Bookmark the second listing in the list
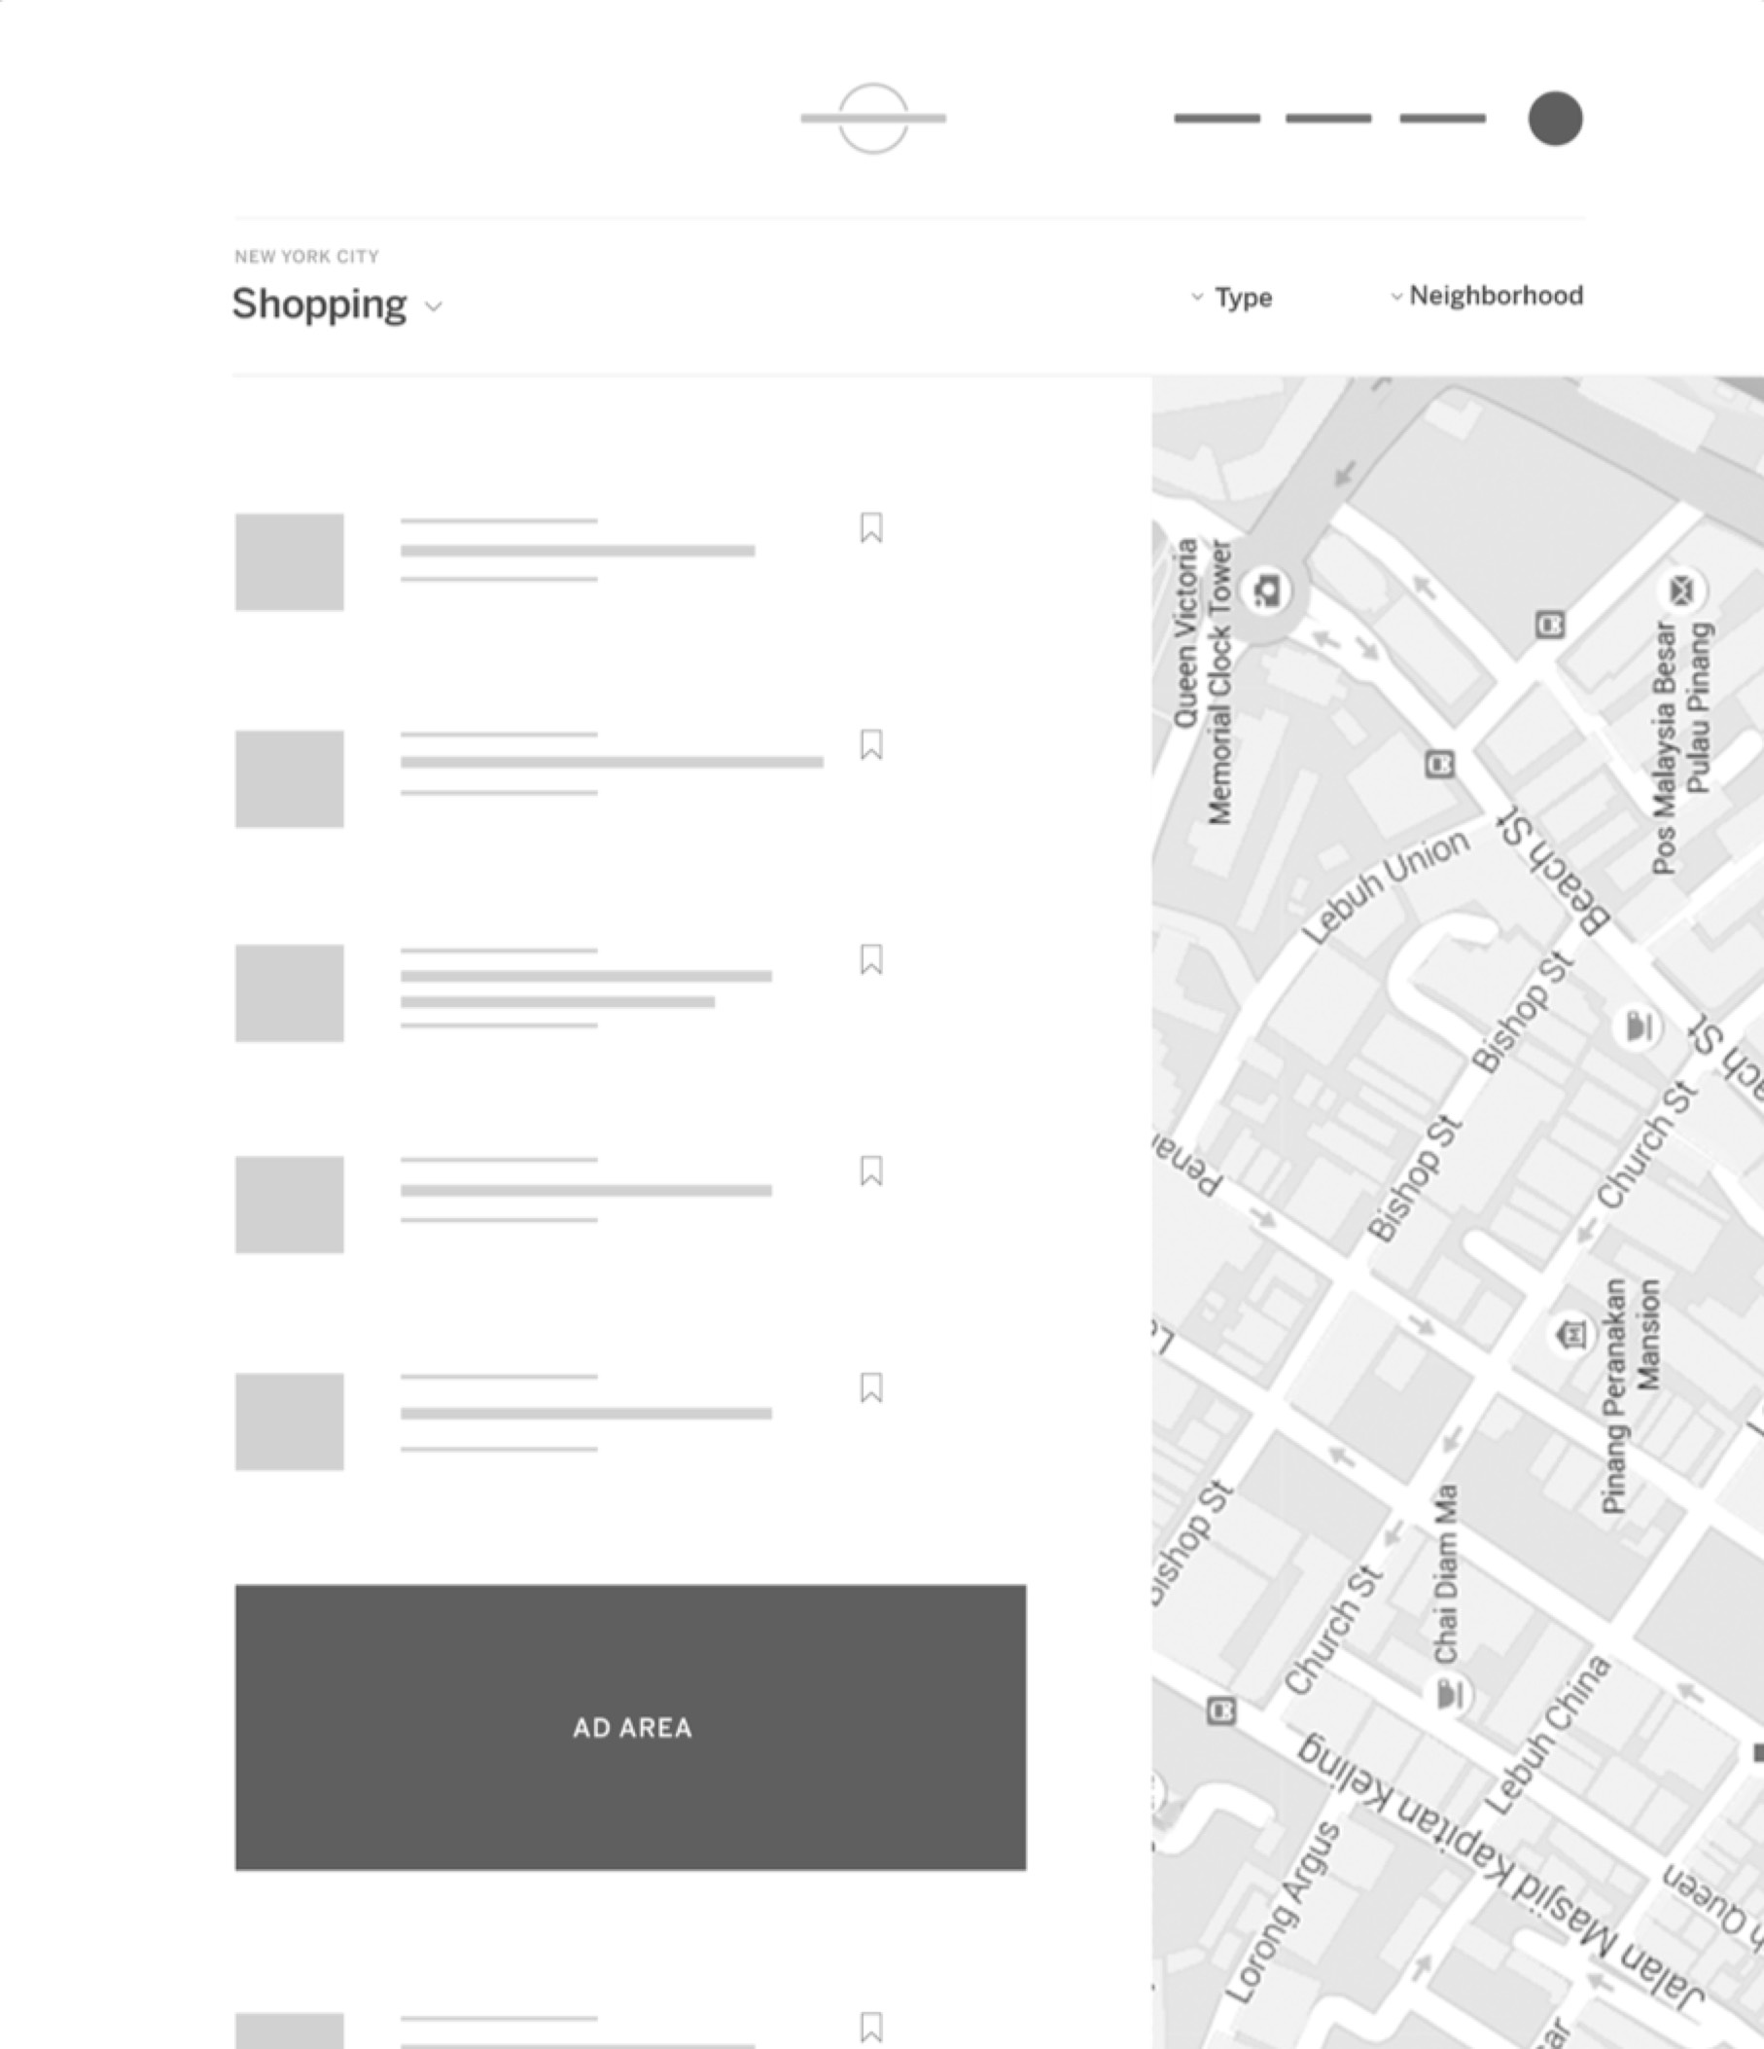Viewport: 1764px width, 2049px height. point(870,743)
